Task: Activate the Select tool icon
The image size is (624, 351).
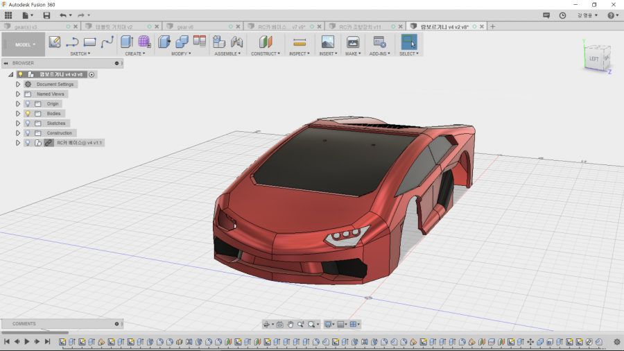Action: (x=408, y=42)
